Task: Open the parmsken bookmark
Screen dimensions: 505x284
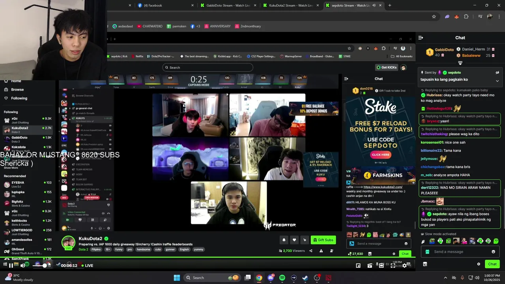Action: (176, 26)
